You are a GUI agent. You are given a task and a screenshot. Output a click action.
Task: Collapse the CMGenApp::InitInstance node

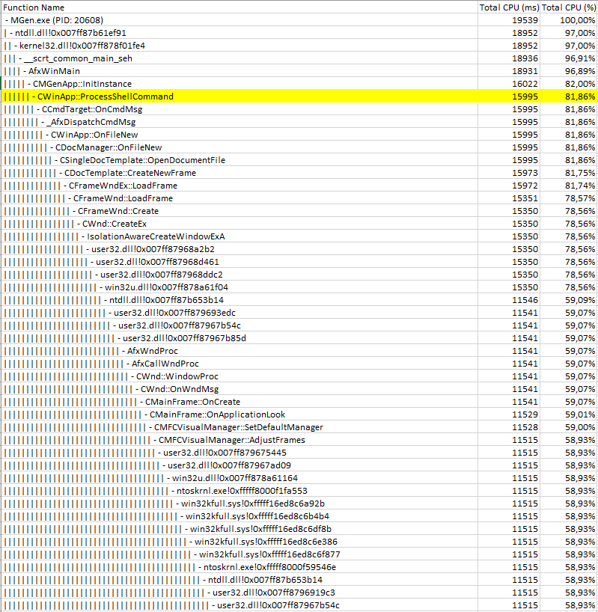pyautogui.click(x=30, y=84)
